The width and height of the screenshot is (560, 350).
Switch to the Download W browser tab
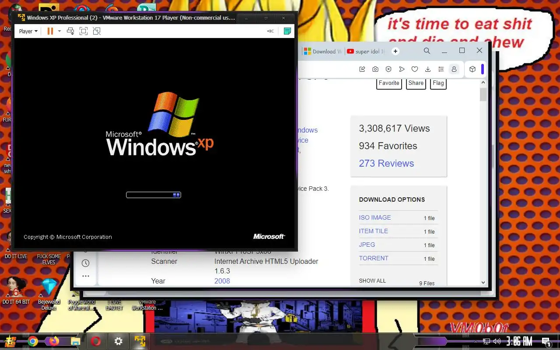(323, 51)
